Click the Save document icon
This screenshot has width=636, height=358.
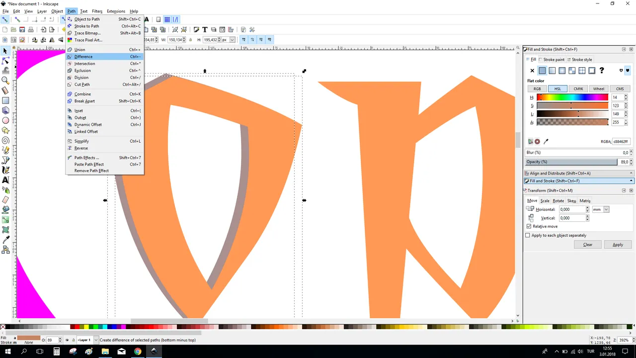coord(22,30)
